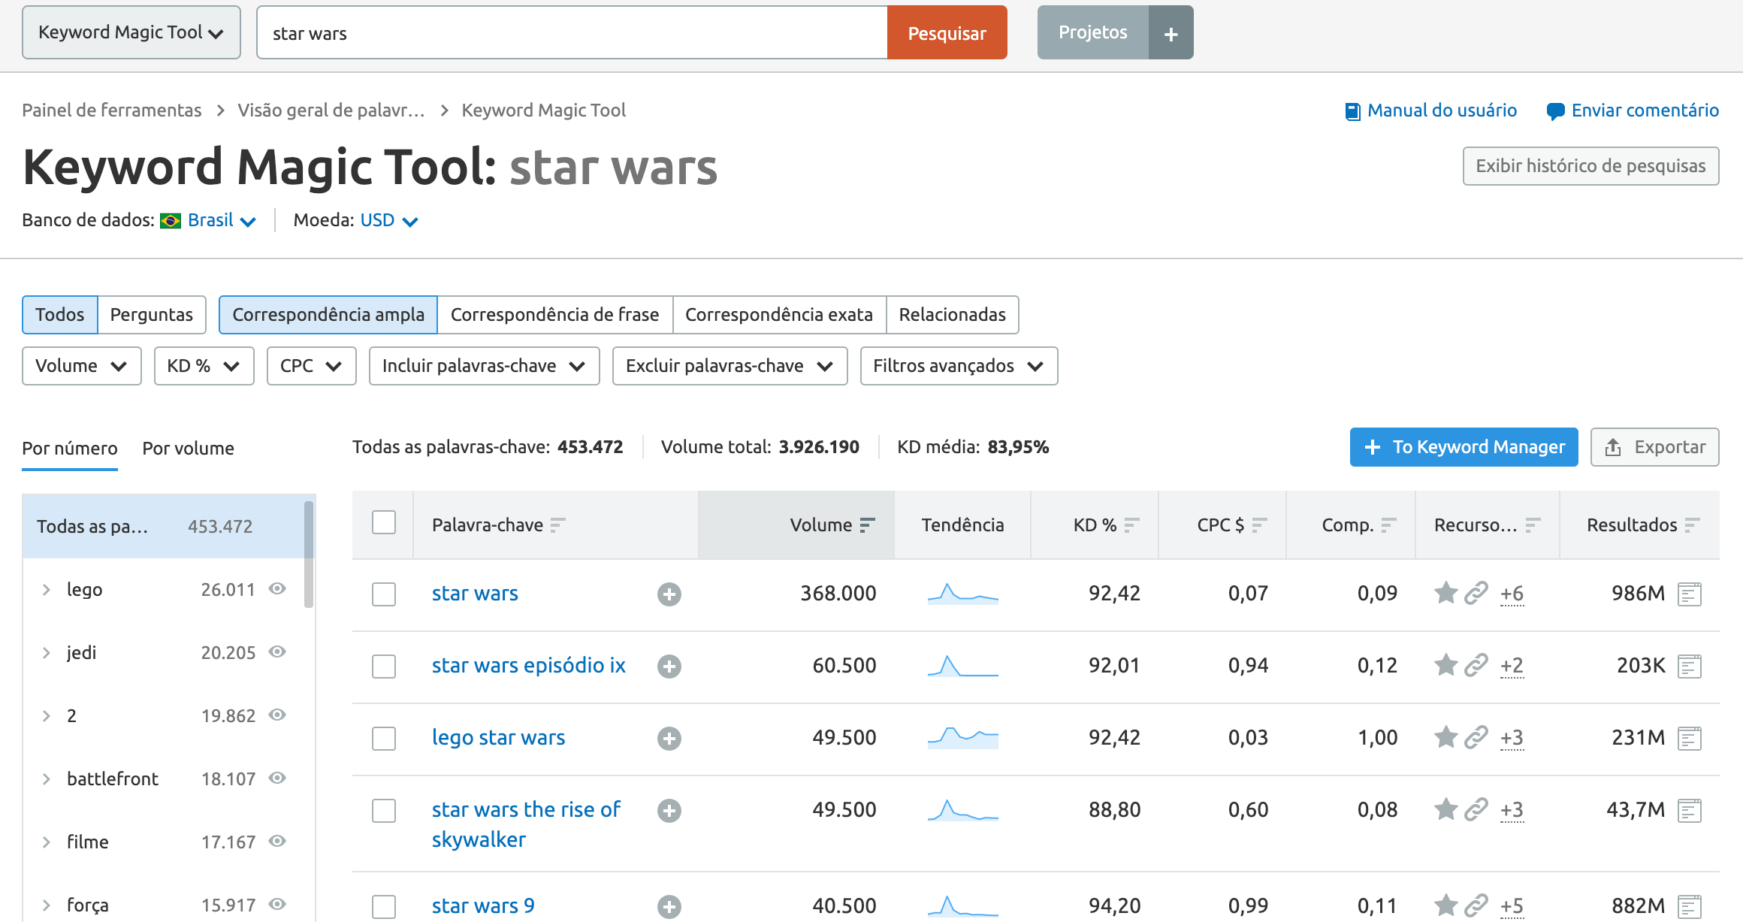Sort by Resultados column sort icon
This screenshot has width=1743, height=922.
[x=1692, y=525]
